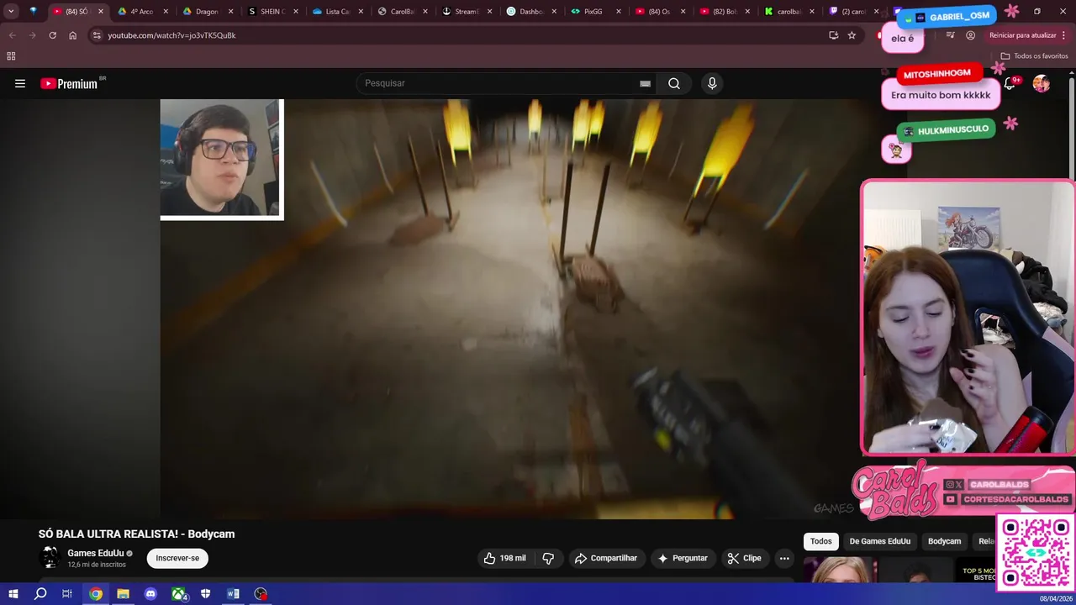
Task: Open the Windows Start menu
Action: point(13,594)
